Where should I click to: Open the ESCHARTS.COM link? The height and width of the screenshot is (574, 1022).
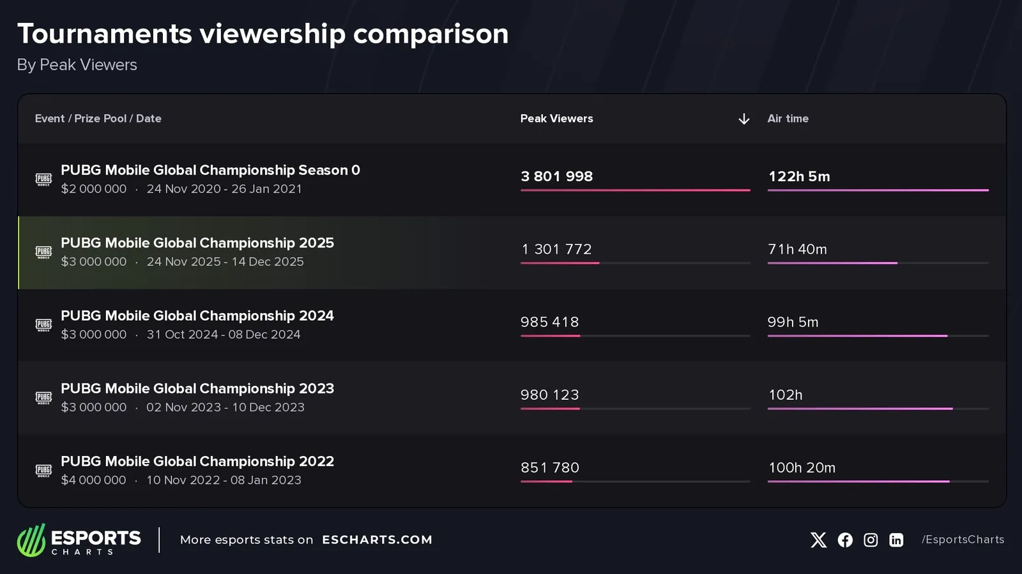(377, 540)
